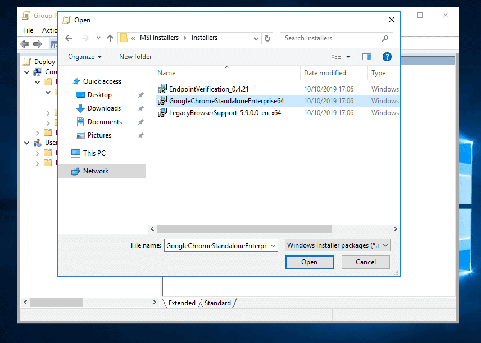Open the Organize dropdown menu
The height and width of the screenshot is (343, 481).
click(85, 57)
